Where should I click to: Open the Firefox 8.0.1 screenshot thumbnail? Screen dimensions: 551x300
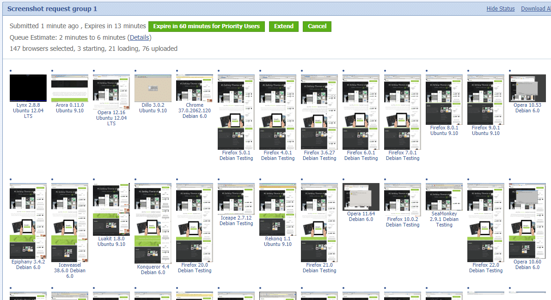[444, 99]
